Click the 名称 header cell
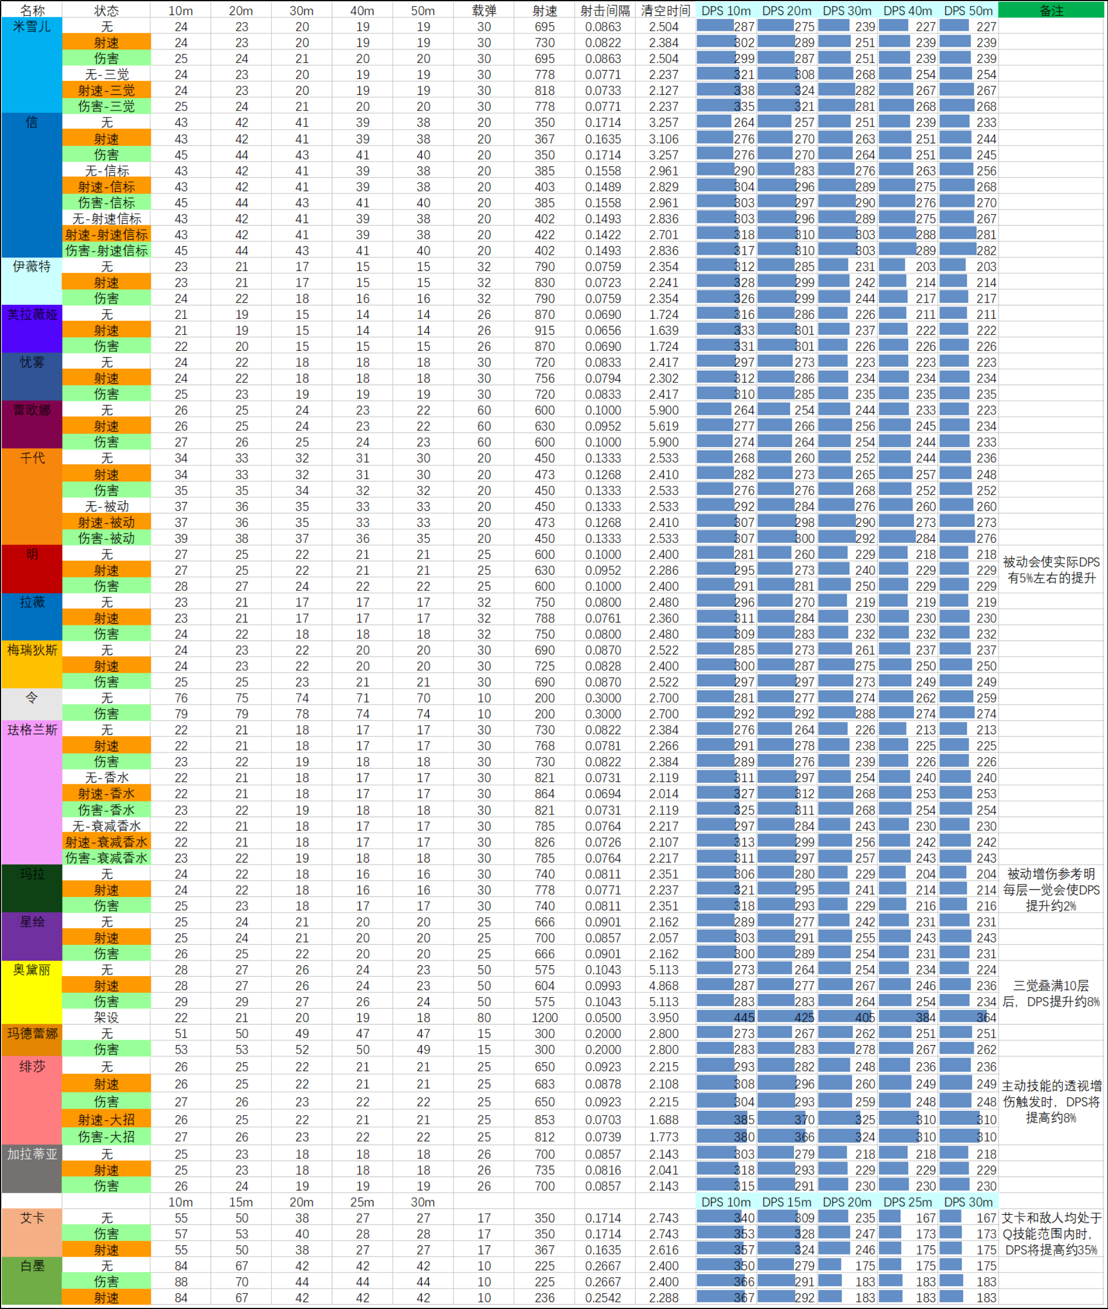The width and height of the screenshot is (1108, 1309). [31, 10]
